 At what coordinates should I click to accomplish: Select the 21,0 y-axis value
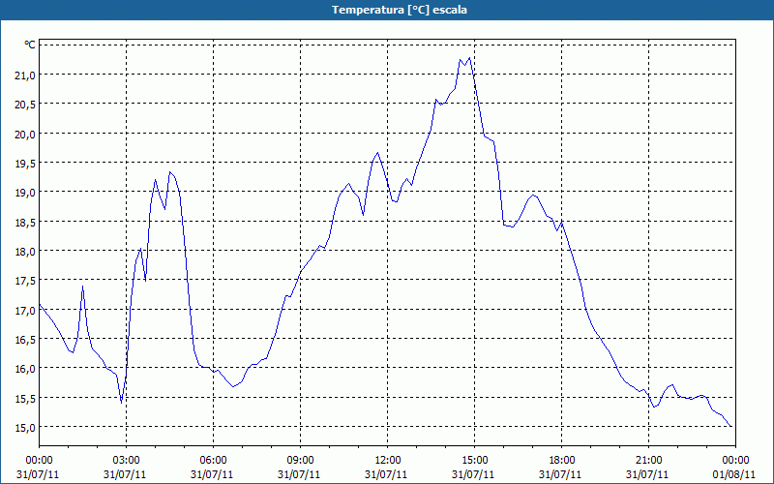tap(25, 75)
